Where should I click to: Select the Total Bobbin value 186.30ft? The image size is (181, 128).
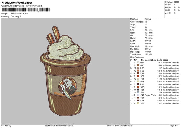click(148, 54)
